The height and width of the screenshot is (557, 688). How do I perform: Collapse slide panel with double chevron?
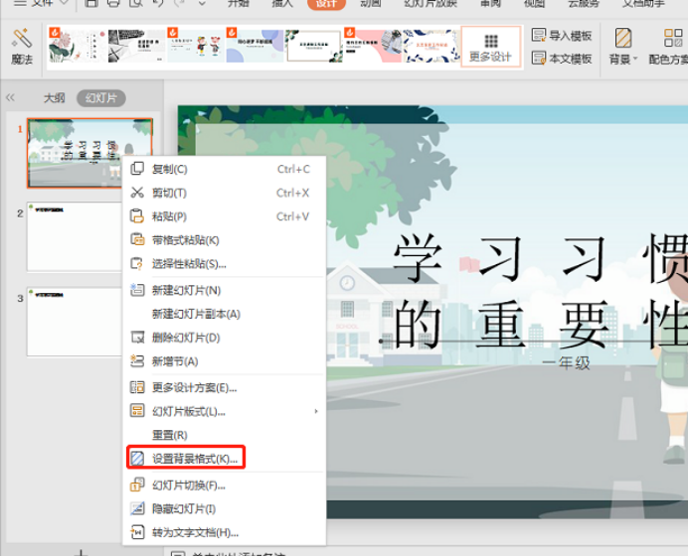10,97
